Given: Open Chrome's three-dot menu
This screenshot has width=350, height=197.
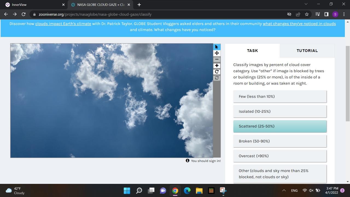Looking at the screenshot, I should (344, 14).
